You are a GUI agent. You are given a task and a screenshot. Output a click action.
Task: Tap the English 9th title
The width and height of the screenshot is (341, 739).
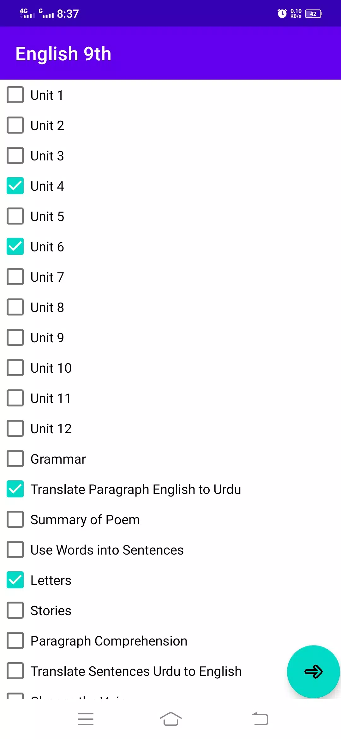point(63,54)
